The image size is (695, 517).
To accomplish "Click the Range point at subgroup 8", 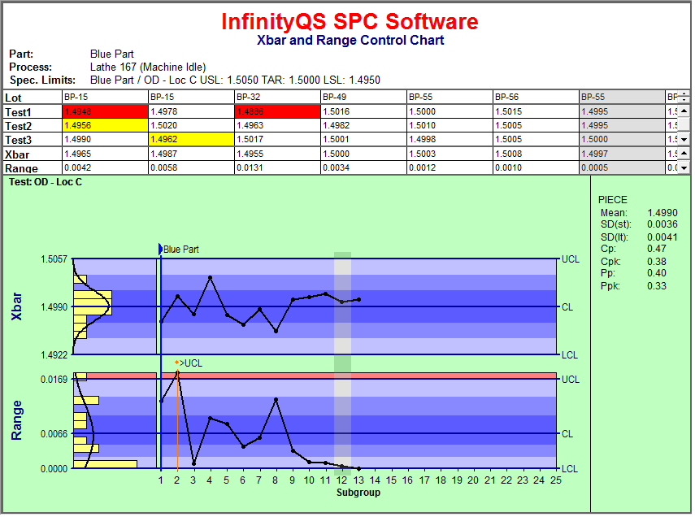I will coord(276,399).
